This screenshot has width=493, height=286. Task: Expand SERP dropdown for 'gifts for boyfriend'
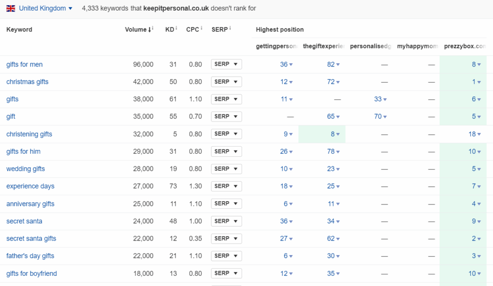[x=226, y=273]
